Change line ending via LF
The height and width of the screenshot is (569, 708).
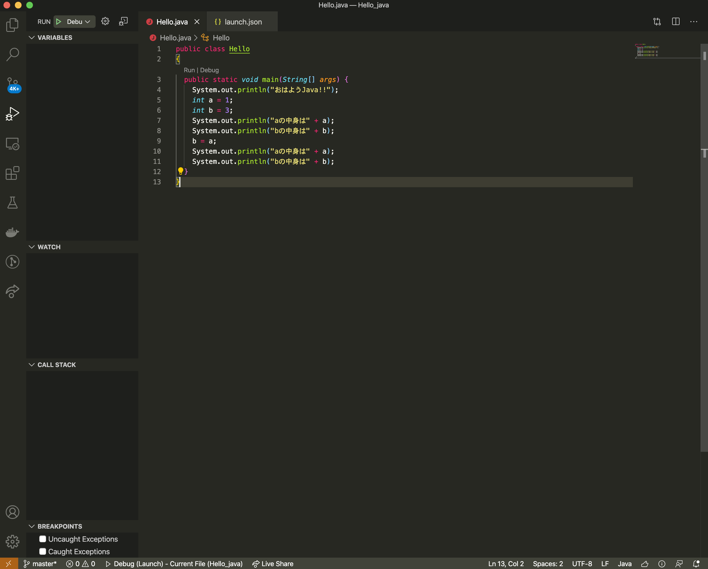[x=605, y=563]
